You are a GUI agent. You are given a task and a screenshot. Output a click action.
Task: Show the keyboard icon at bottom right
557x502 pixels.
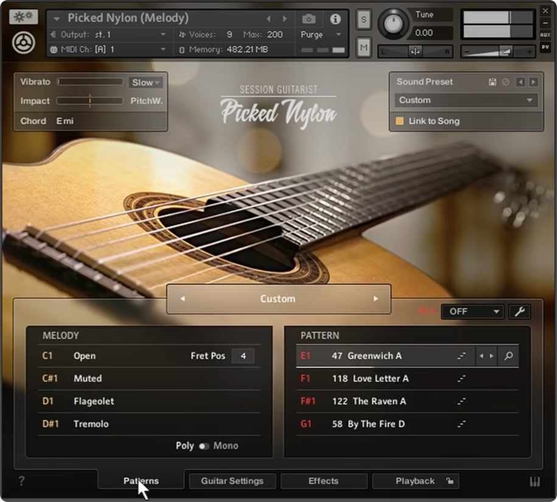[x=534, y=481]
